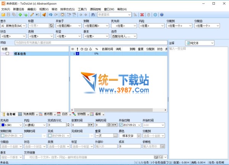Open a tasklist with the folder icon
This screenshot has width=229, height=165.
point(3,15)
